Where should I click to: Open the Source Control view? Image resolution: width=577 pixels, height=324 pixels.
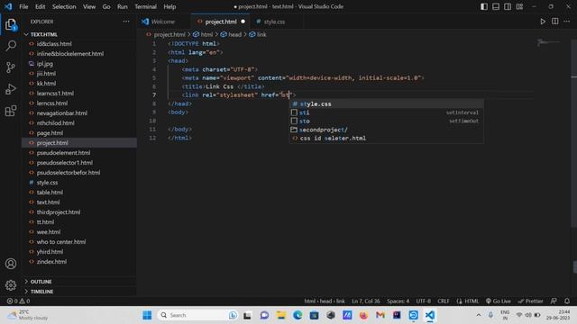(x=11, y=67)
